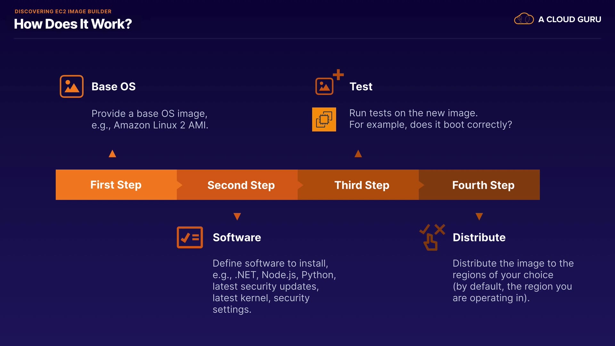Click the Software checklist icon
615x346 pixels.
pos(190,237)
